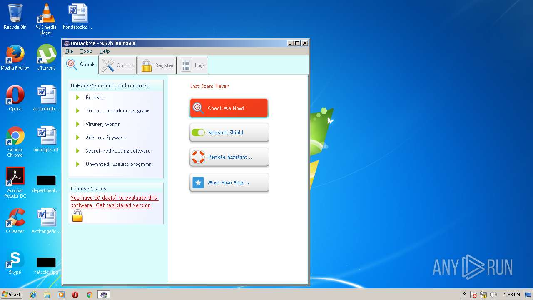The image size is (533, 300).
Task: Open the Check tab
Action: point(81,65)
